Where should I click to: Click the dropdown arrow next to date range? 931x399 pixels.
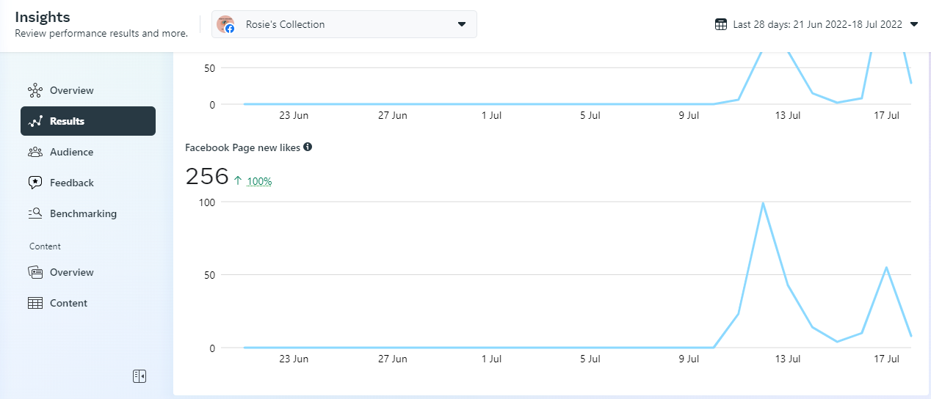[x=914, y=24]
